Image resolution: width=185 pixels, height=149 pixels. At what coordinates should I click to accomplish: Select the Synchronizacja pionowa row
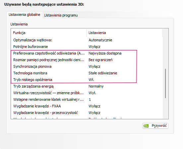point(87,66)
